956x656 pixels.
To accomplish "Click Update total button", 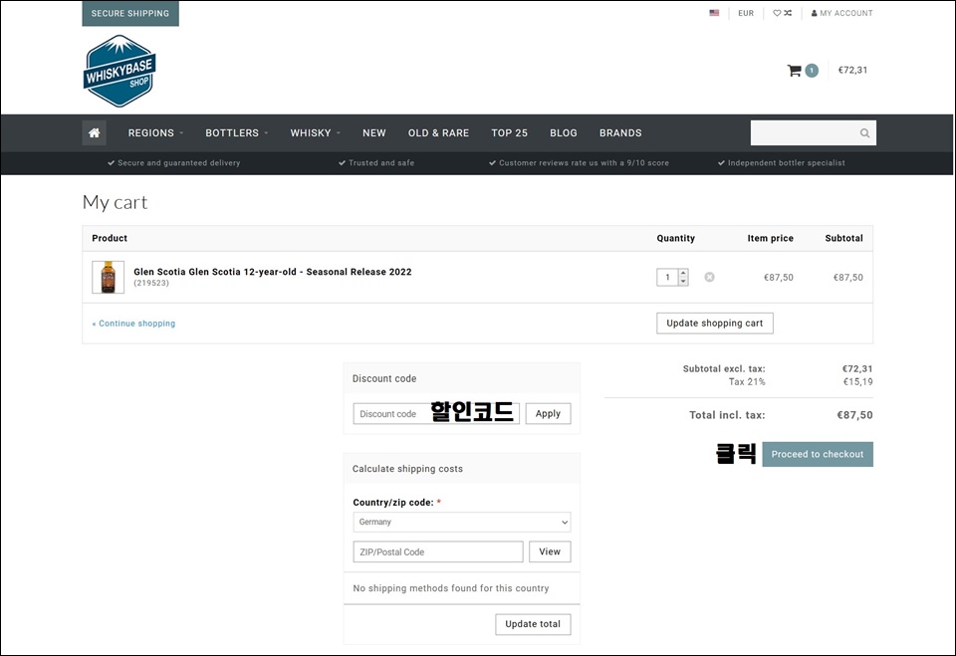I will point(533,624).
